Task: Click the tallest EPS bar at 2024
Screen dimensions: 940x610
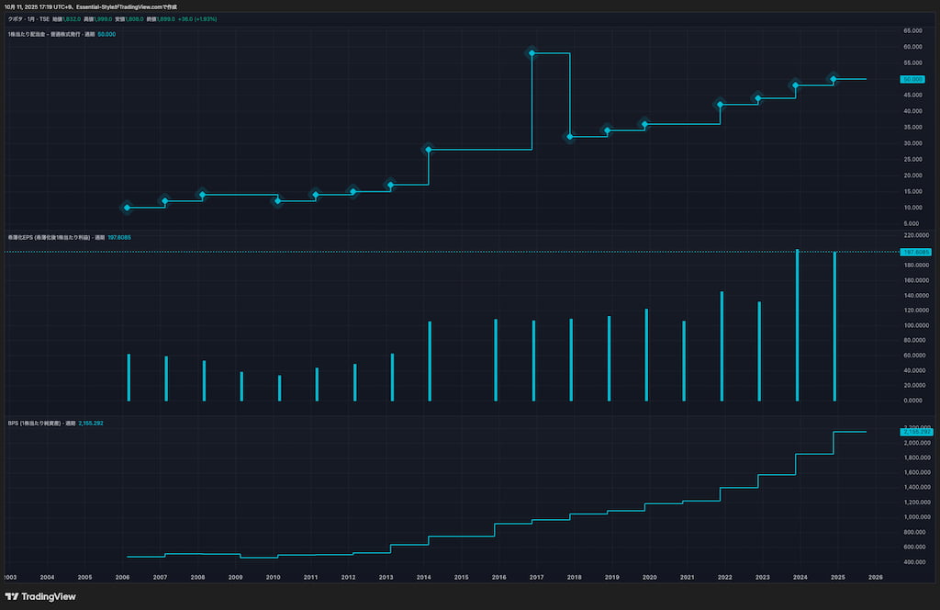Action: click(x=797, y=325)
